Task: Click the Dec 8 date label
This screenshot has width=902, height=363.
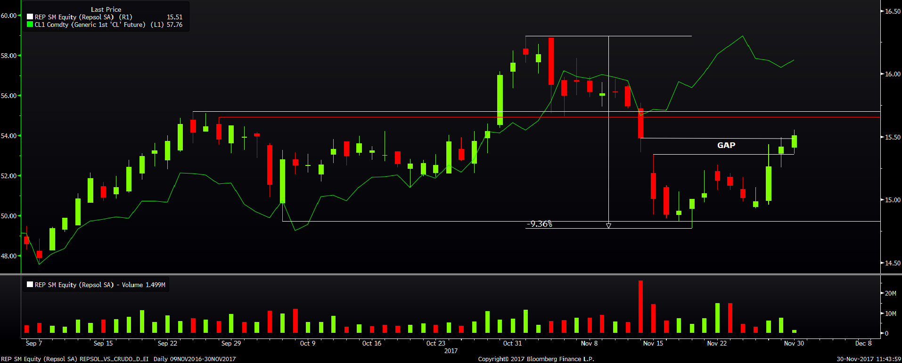Action: click(864, 343)
